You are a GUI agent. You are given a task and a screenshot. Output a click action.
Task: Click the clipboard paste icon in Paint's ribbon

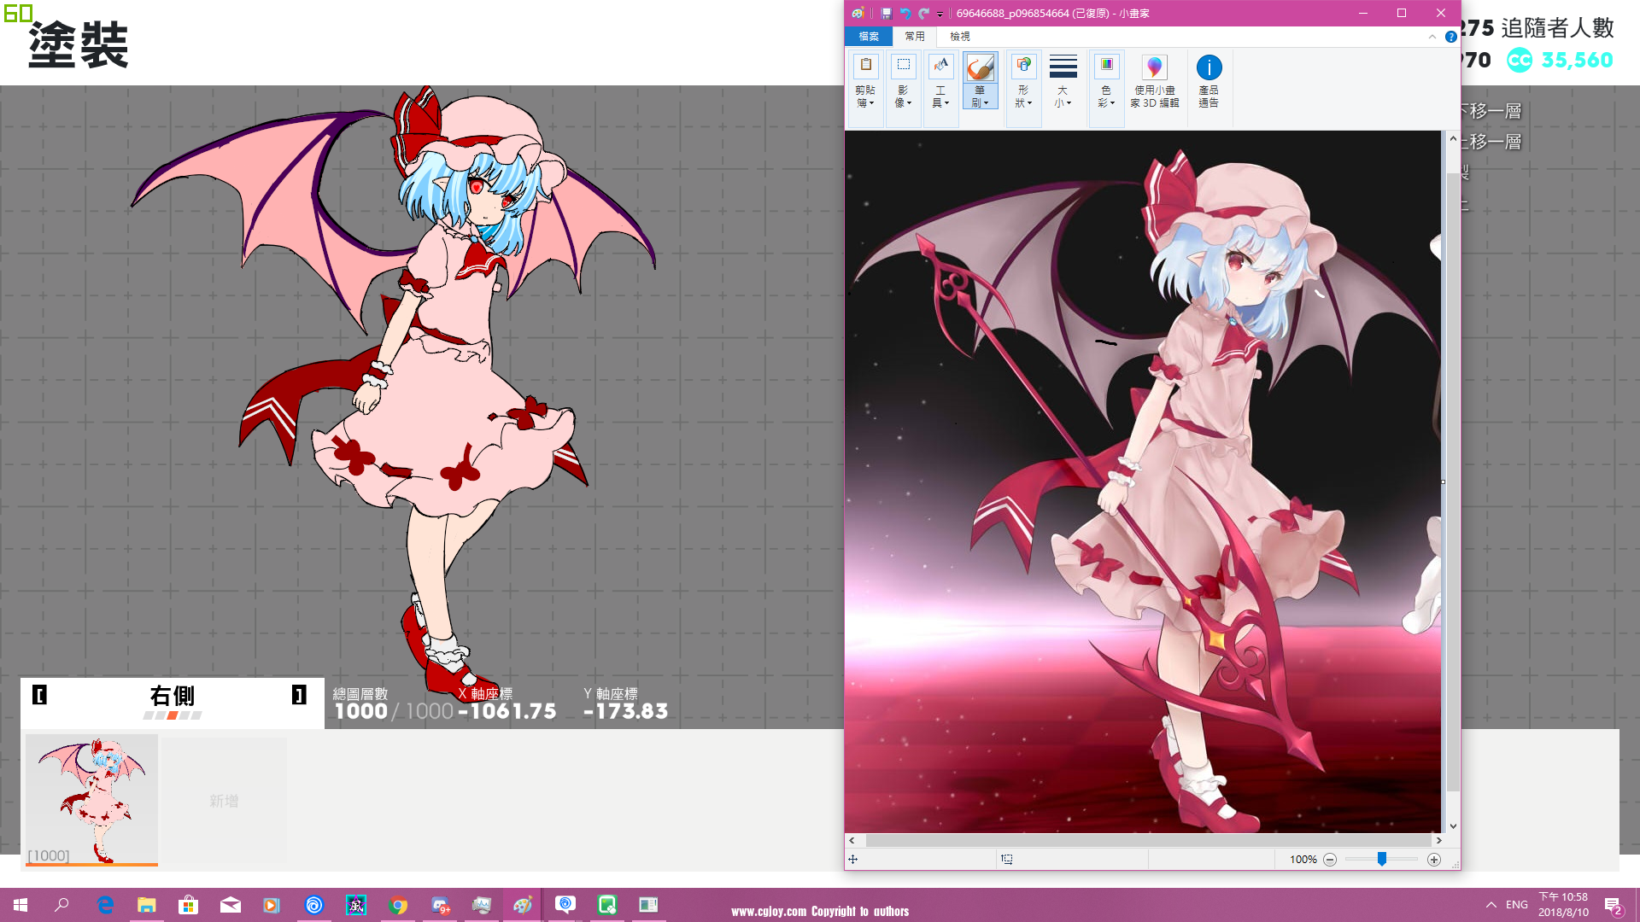pyautogui.click(x=865, y=65)
